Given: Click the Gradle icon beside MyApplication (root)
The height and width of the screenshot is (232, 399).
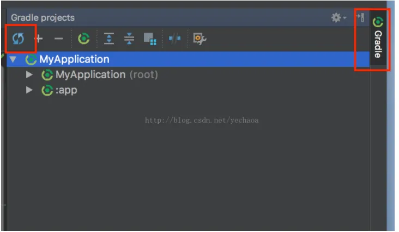Looking at the screenshot, I should 47,75.
